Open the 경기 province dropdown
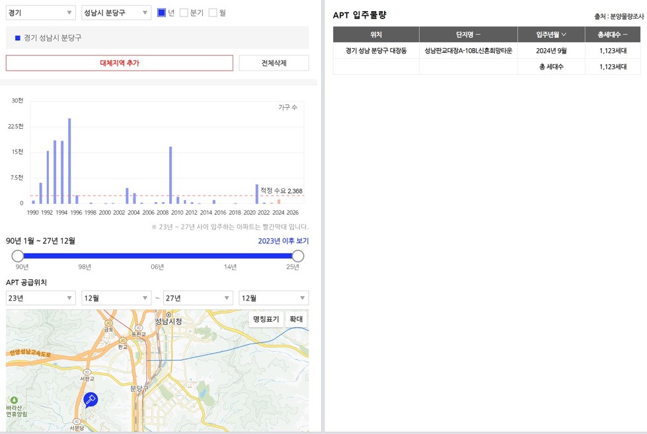The height and width of the screenshot is (434, 647). pyautogui.click(x=40, y=13)
